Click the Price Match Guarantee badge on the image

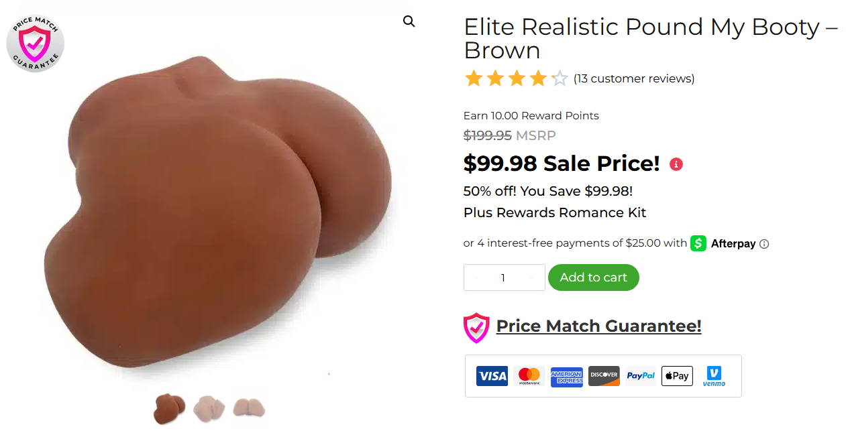(x=35, y=43)
